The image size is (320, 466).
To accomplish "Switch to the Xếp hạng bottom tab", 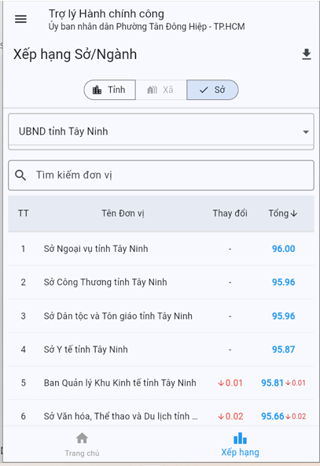I will coord(240,444).
